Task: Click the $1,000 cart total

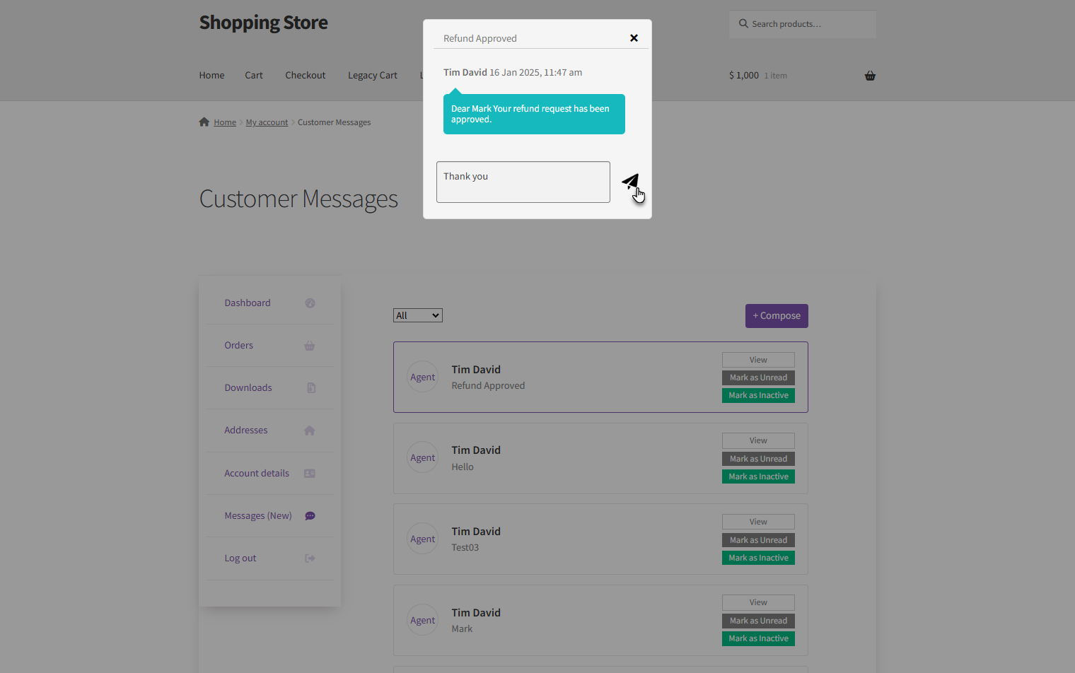Action: (744, 75)
